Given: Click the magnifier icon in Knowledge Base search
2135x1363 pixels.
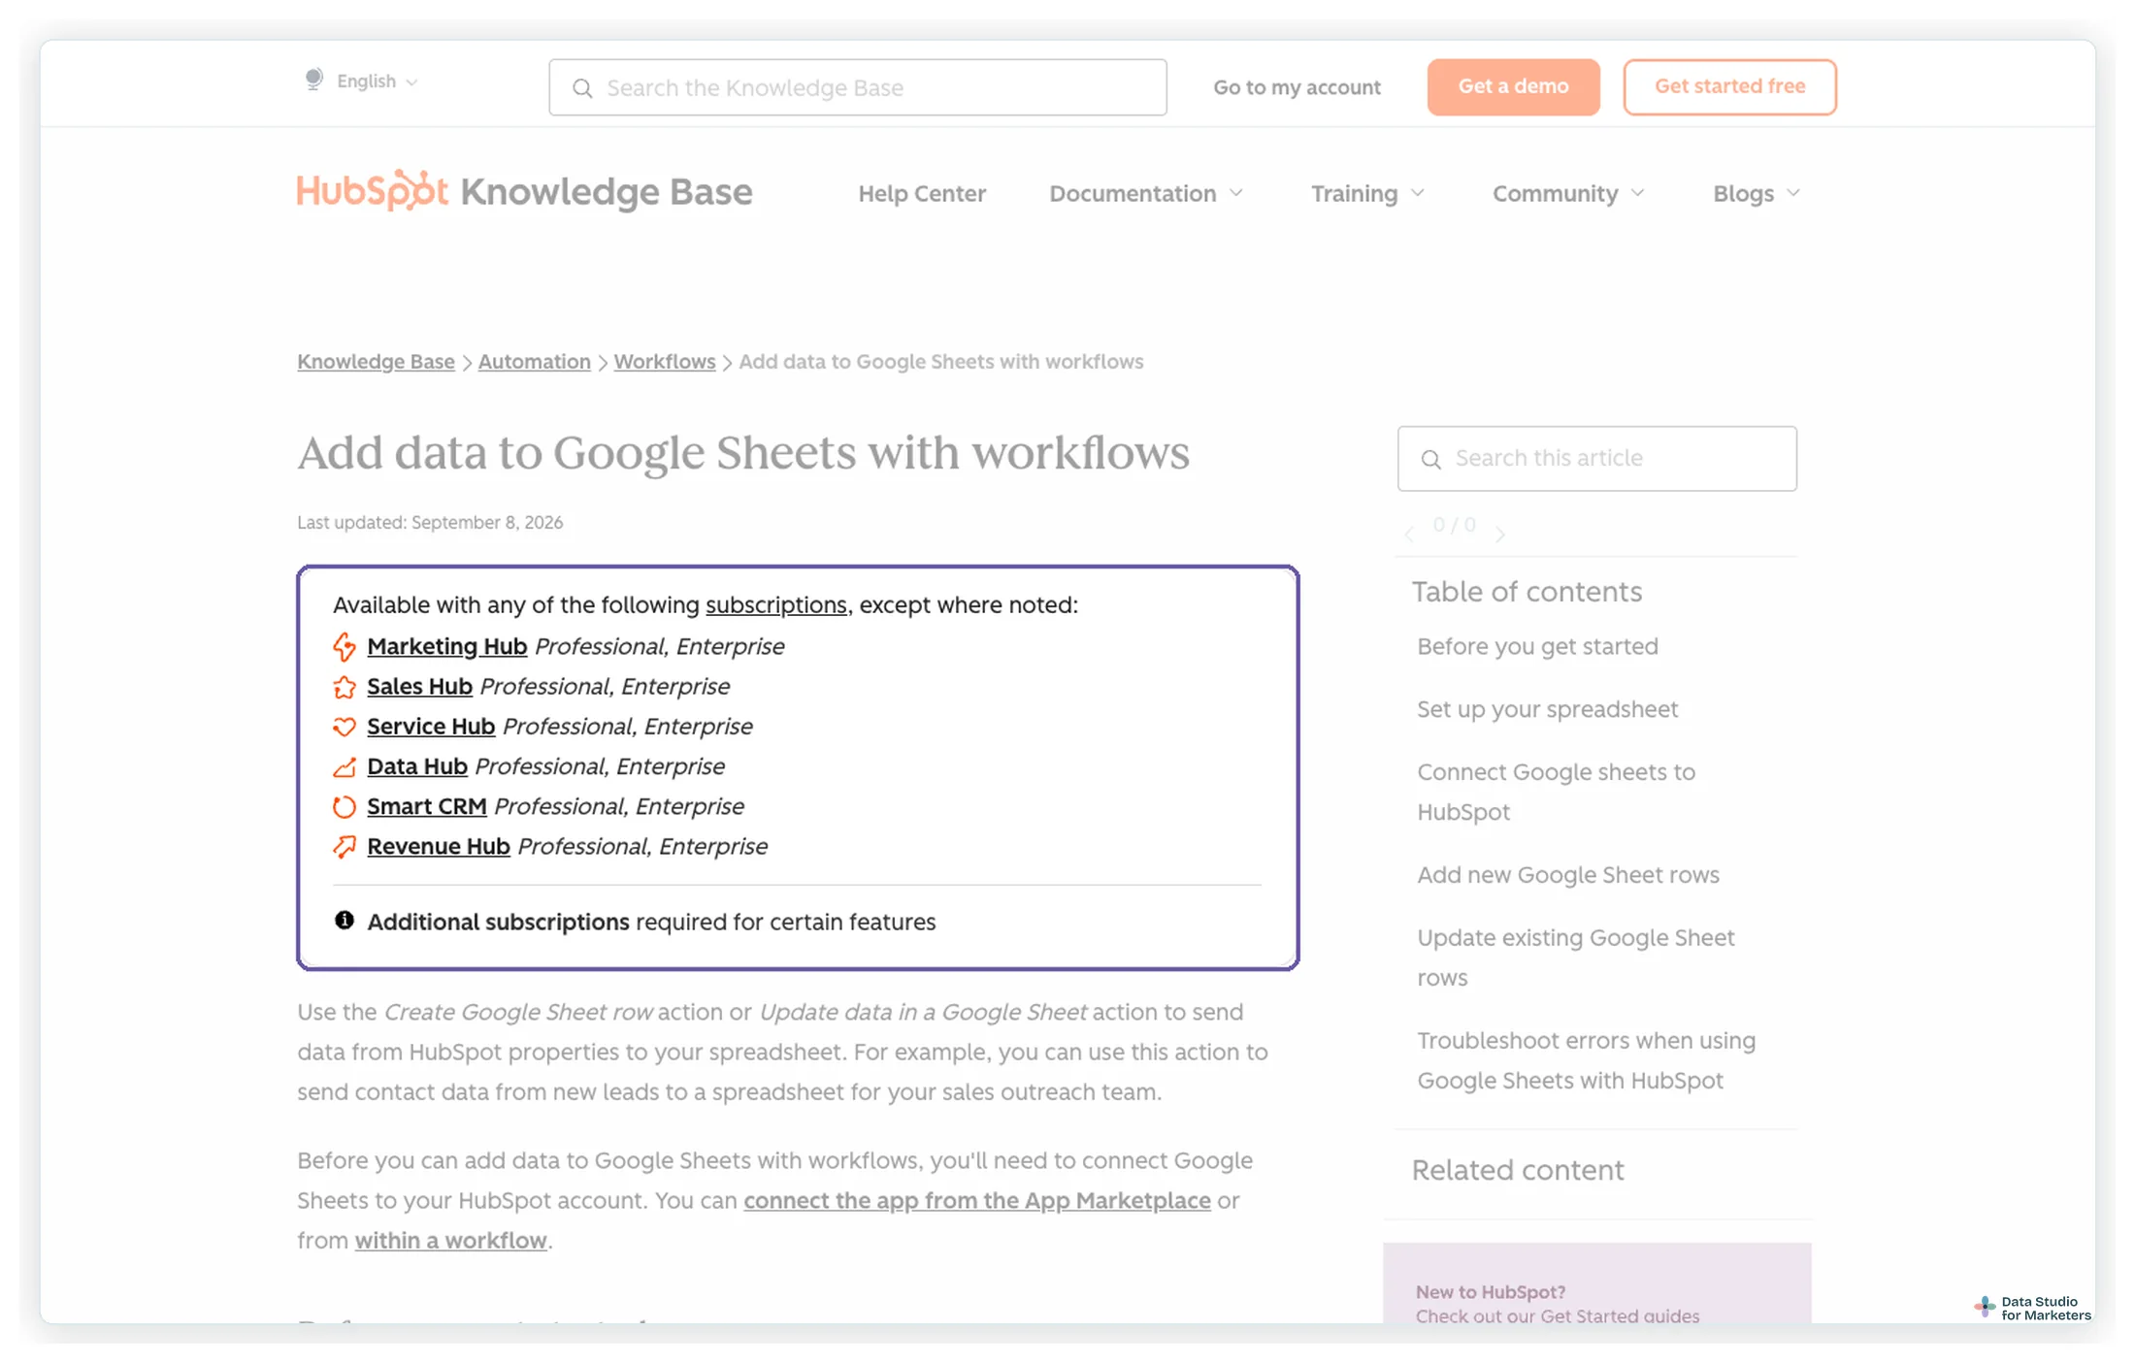Looking at the screenshot, I should tap(582, 88).
